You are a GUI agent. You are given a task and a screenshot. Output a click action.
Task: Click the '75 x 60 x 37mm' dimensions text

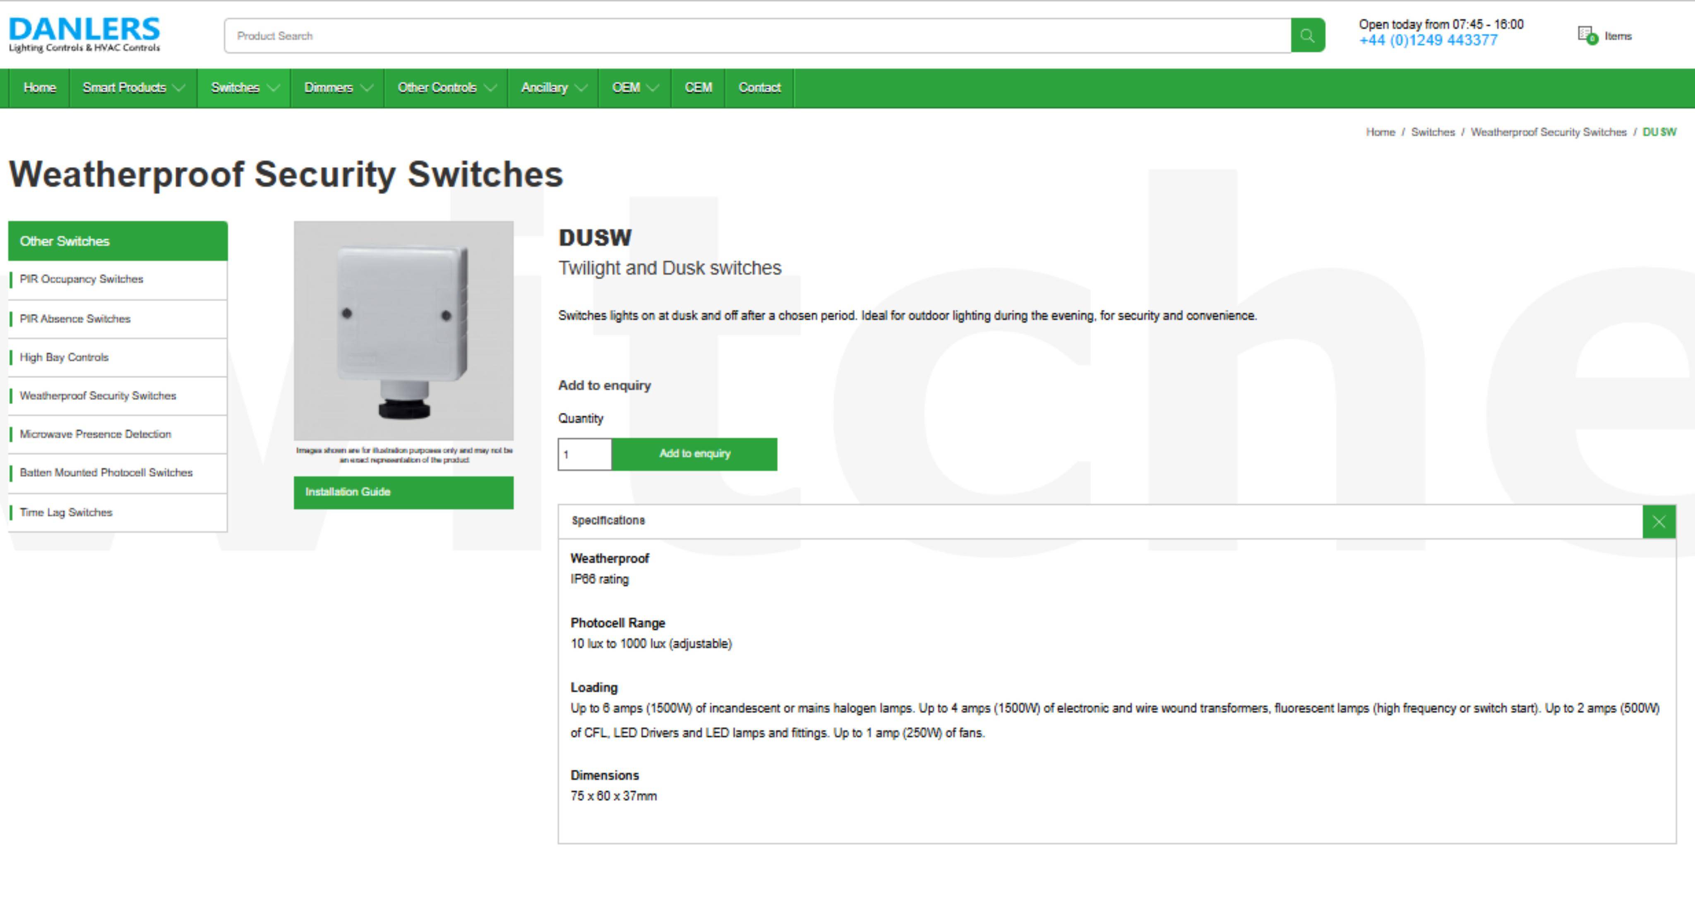613,796
